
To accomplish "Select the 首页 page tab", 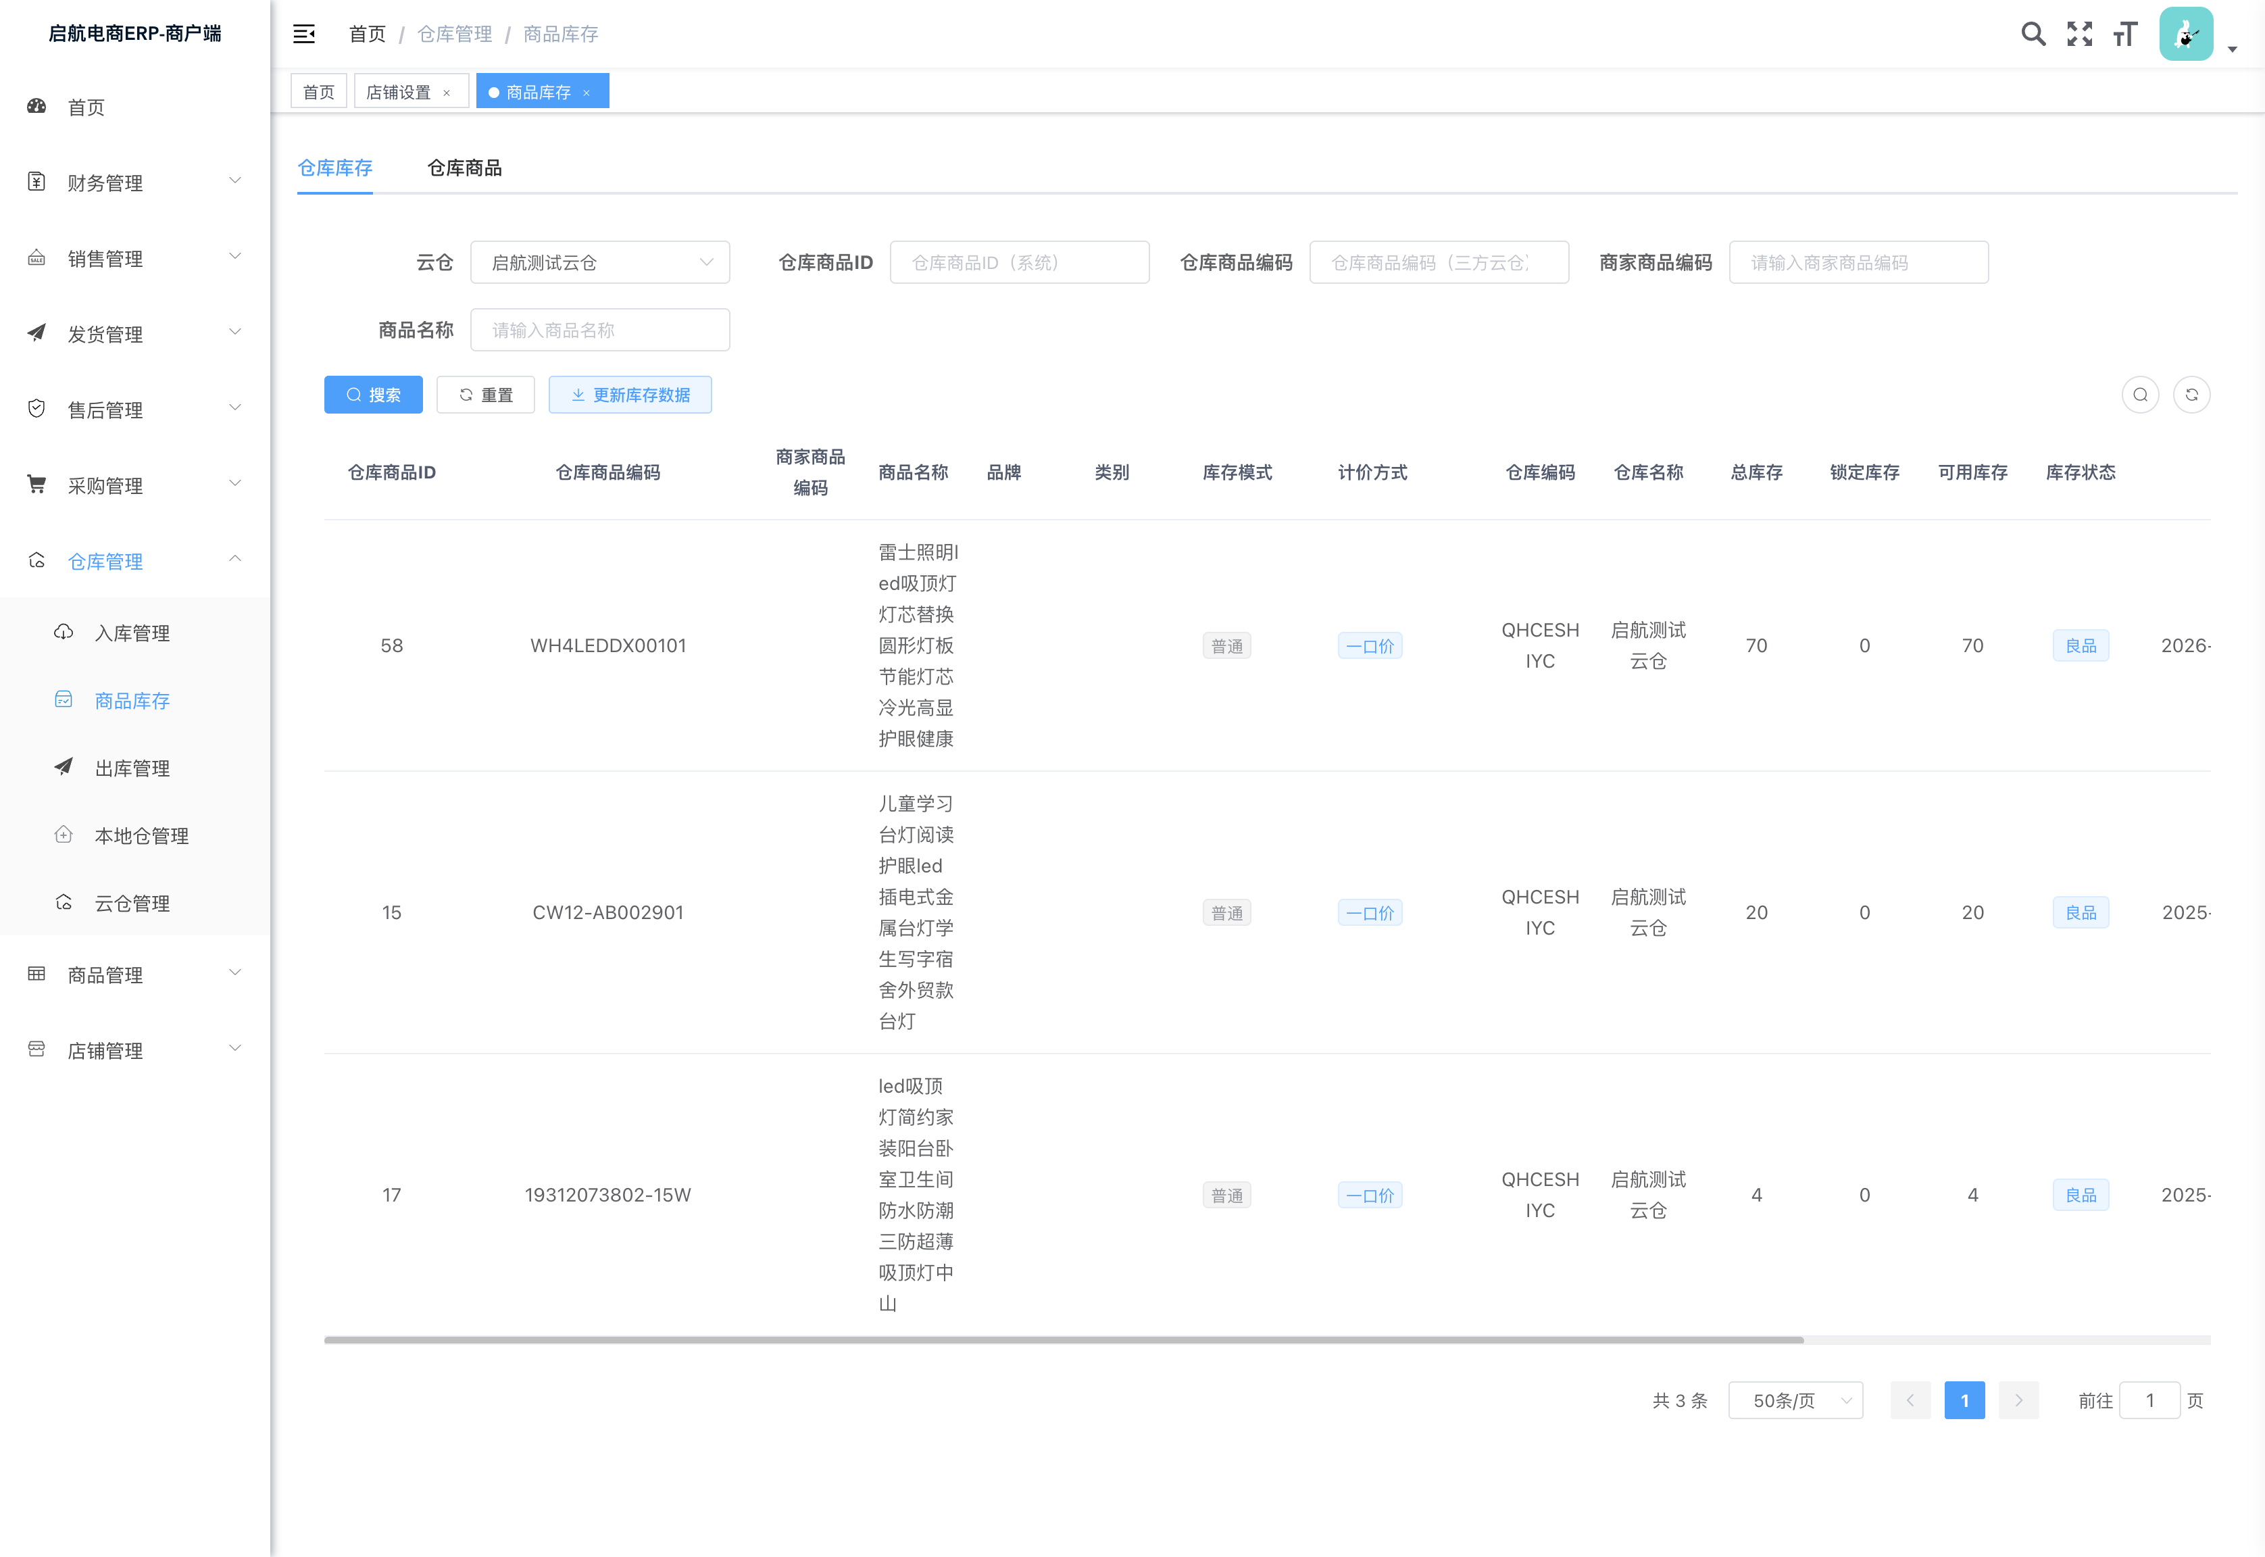I will (319, 92).
